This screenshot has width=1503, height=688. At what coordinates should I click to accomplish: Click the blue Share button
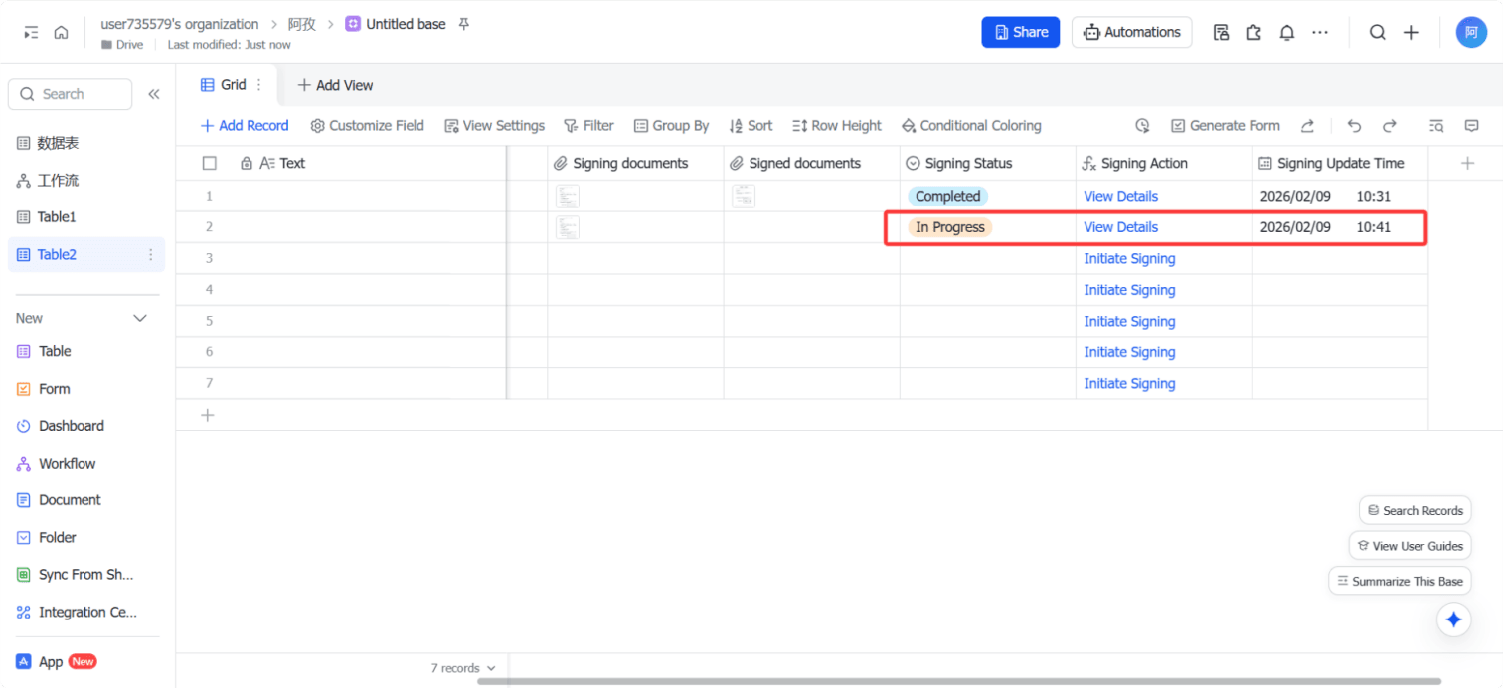coord(1020,32)
